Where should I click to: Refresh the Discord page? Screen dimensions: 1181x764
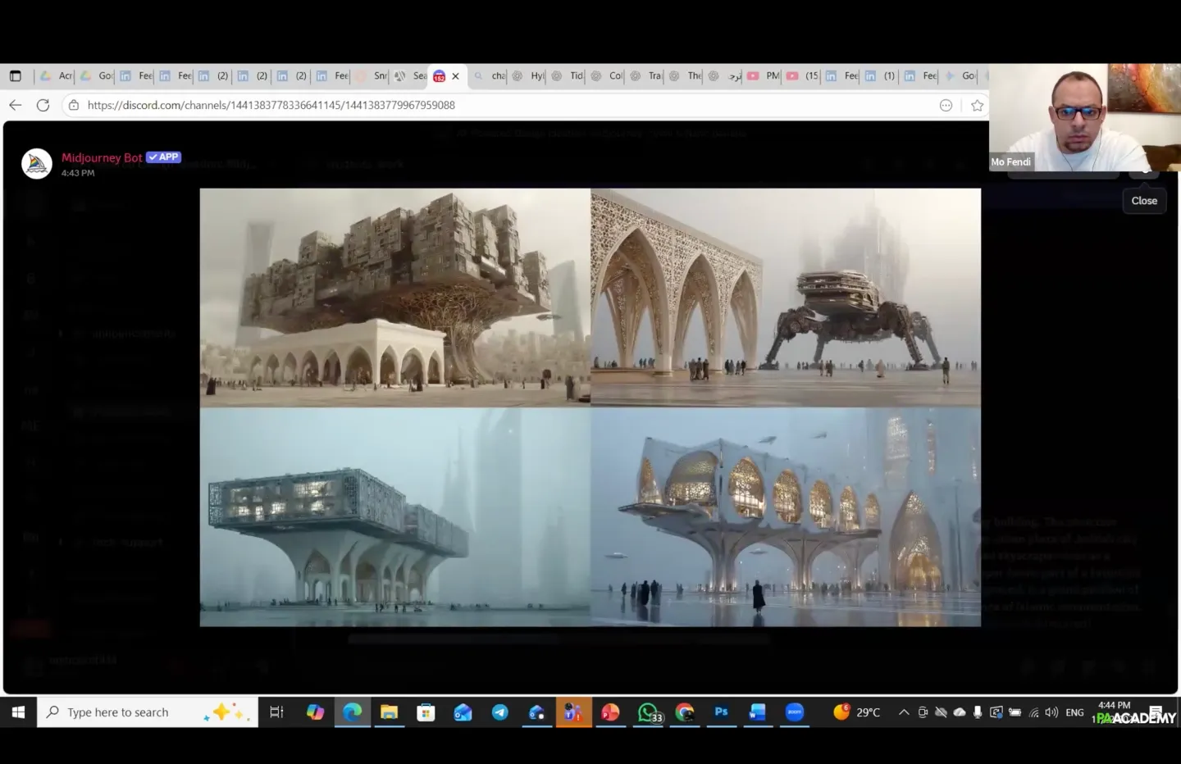pos(43,105)
